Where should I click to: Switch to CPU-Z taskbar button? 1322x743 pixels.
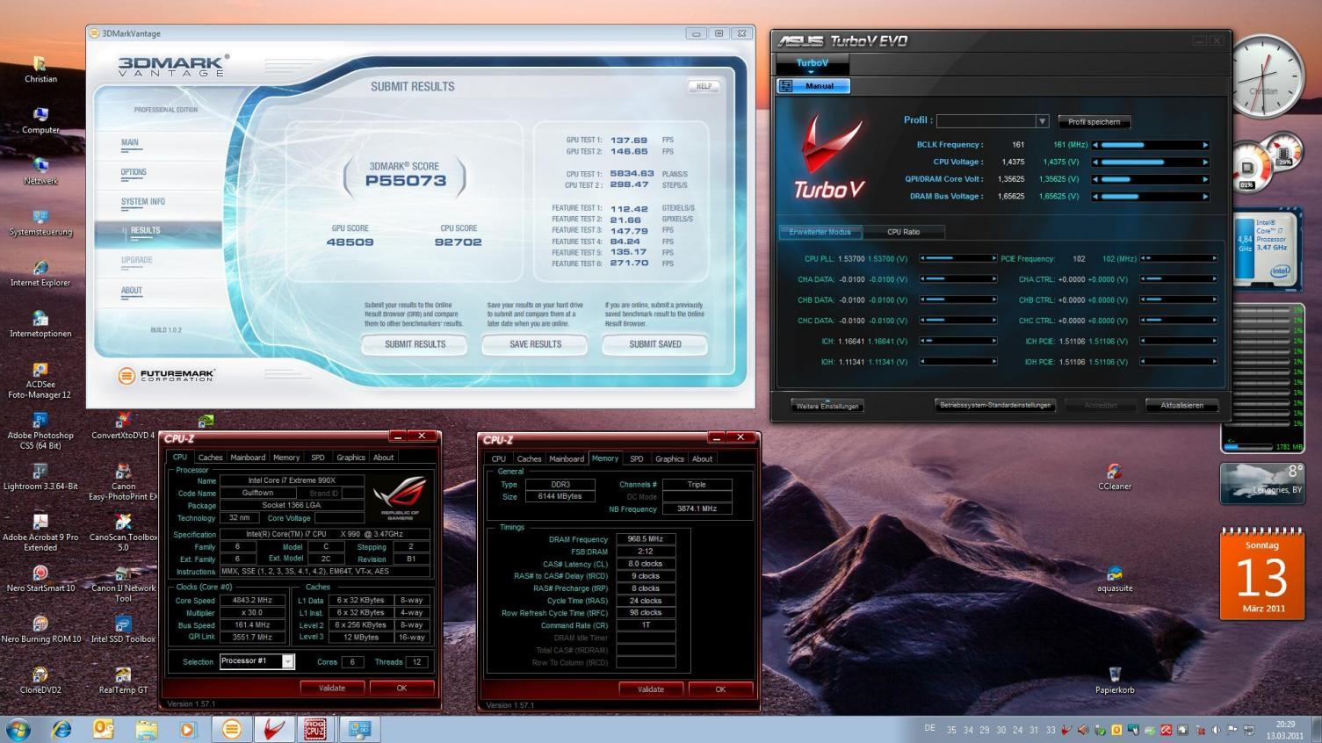pos(315,729)
